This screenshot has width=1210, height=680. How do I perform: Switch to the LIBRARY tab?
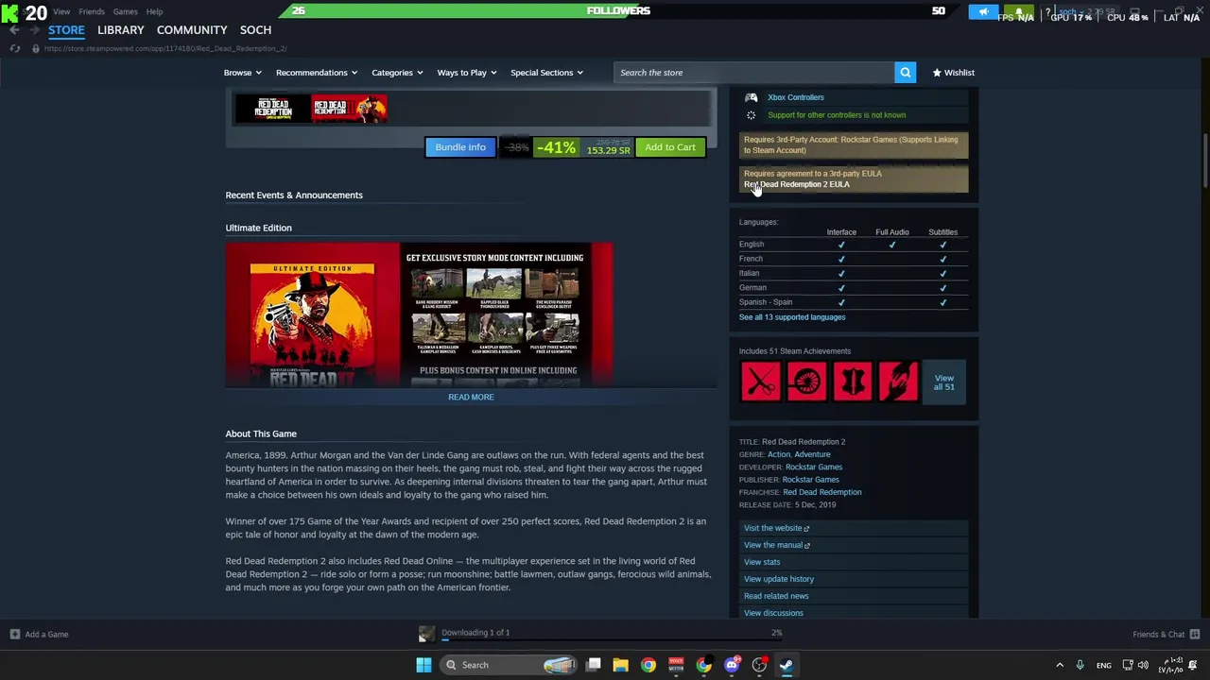(121, 30)
